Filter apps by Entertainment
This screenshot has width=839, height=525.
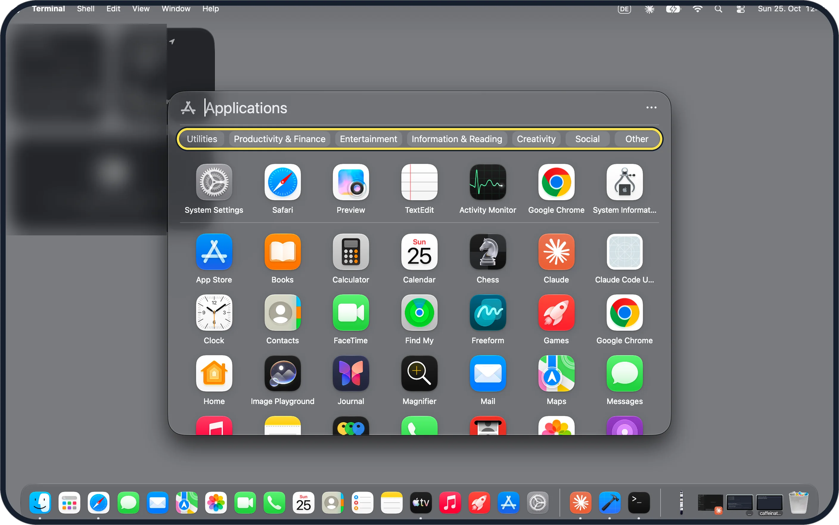(x=368, y=139)
